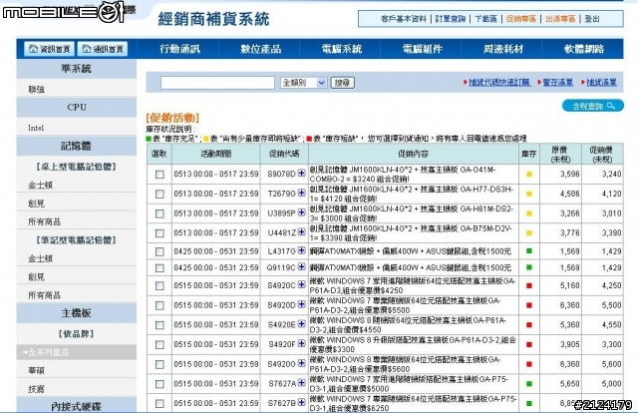Image resolution: width=638 pixels, height=413 pixels.
Task: Click the blue 含稅查詢 button
Action: (x=593, y=106)
